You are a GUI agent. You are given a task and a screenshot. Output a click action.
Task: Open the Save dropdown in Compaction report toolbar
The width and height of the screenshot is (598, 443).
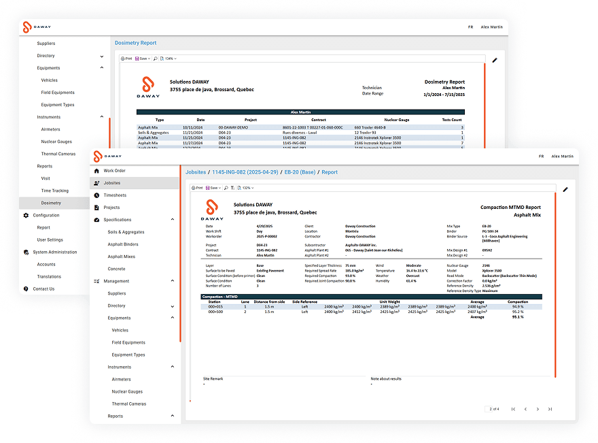point(214,188)
